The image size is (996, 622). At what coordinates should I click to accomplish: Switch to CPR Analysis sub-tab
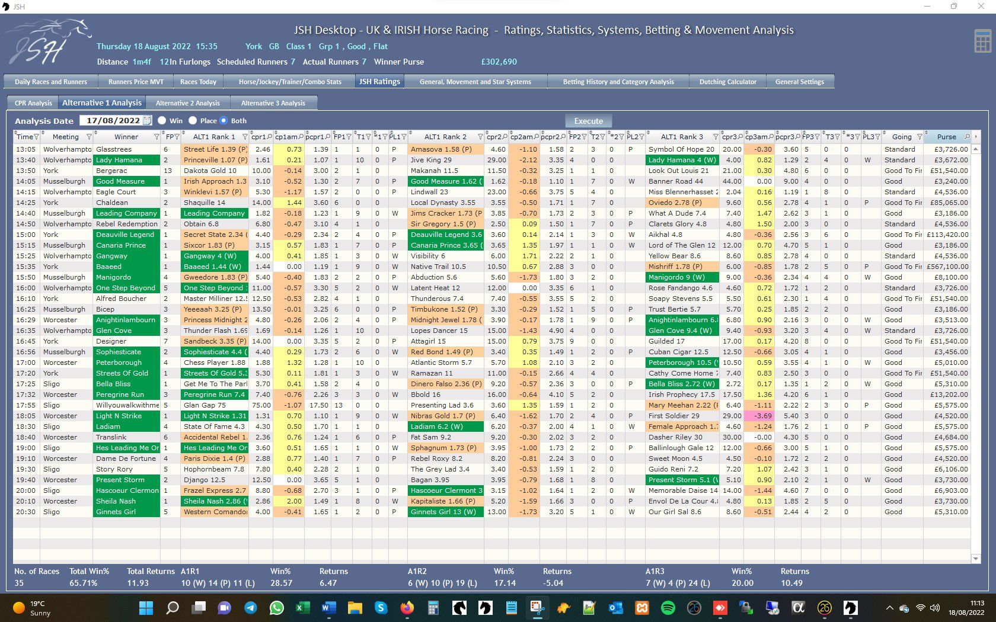click(x=33, y=103)
